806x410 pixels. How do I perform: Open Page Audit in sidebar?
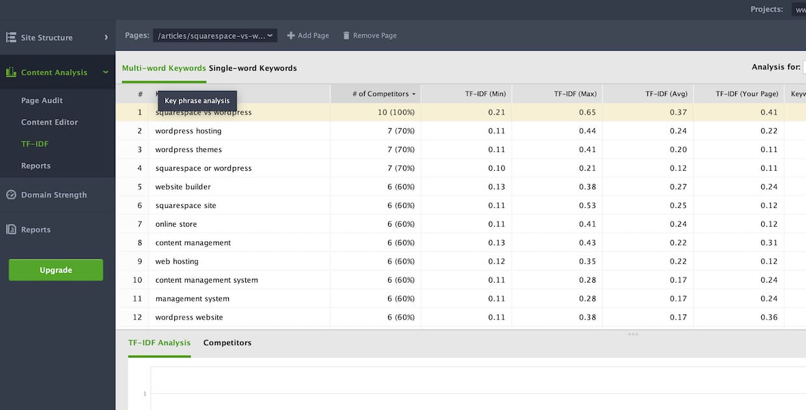42,100
